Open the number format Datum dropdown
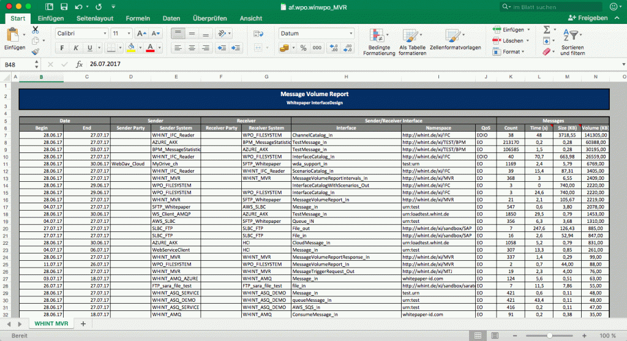Viewport: 627px width, 341px height. 351,34
